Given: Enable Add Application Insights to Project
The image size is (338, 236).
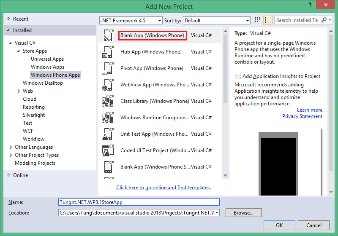Looking at the screenshot, I should [237, 76].
